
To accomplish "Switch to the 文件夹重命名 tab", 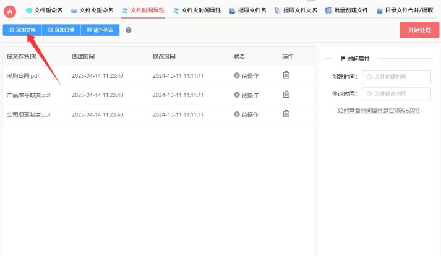I will point(92,11).
